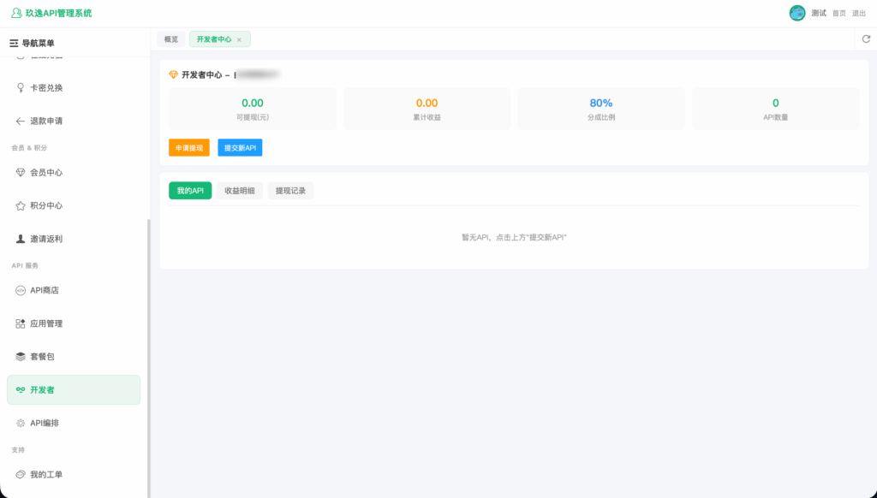
Task: Click the user avatar image
Action: pyautogui.click(x=797, y=13)
